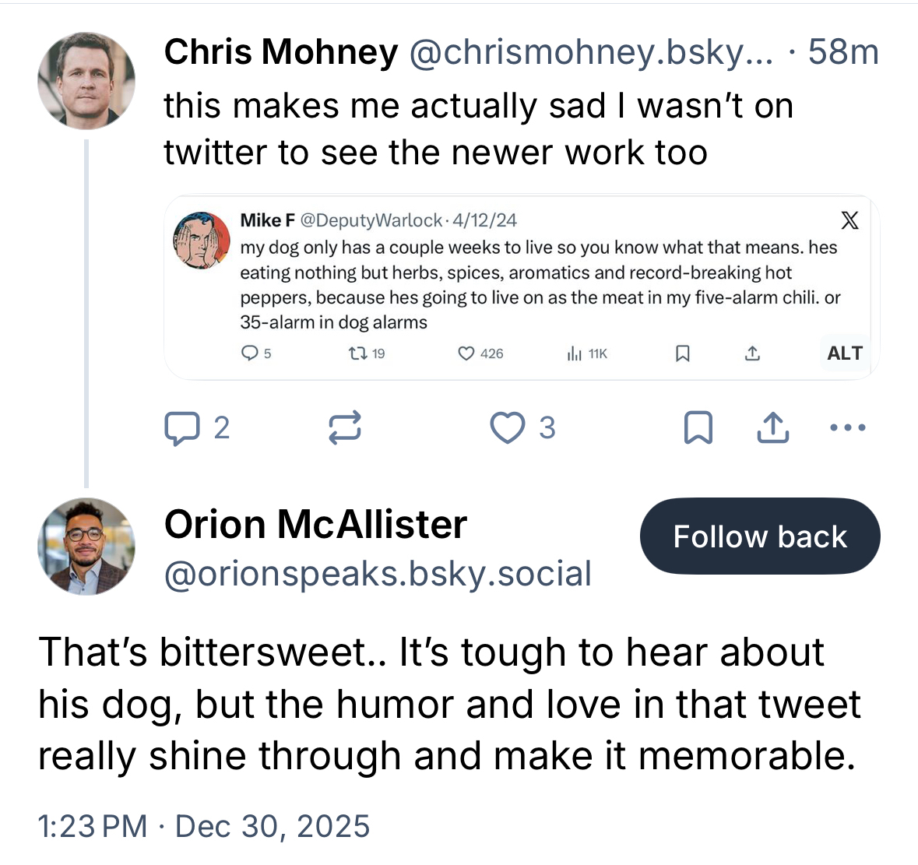Screen dimensions: 918x865
Task: Like Chris Mohney's post
Action: pyautogui.click(x=508, y=427)
